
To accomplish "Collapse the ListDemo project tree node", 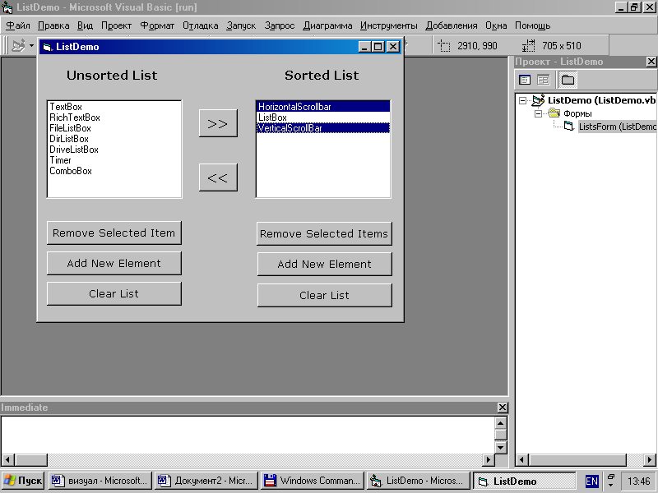I will pyautogui.click(x=522, y=100).
